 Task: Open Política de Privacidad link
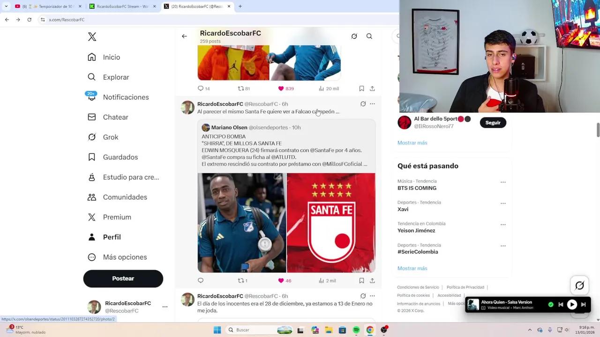click(x=465, y=287)
